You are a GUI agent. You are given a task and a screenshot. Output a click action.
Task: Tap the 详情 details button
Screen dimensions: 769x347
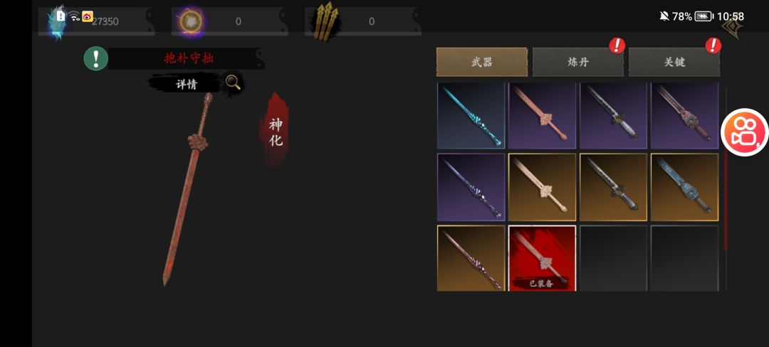(x=187, y=84)
